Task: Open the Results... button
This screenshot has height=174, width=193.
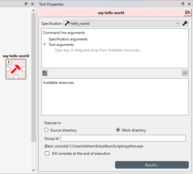Action: point(152,165)
